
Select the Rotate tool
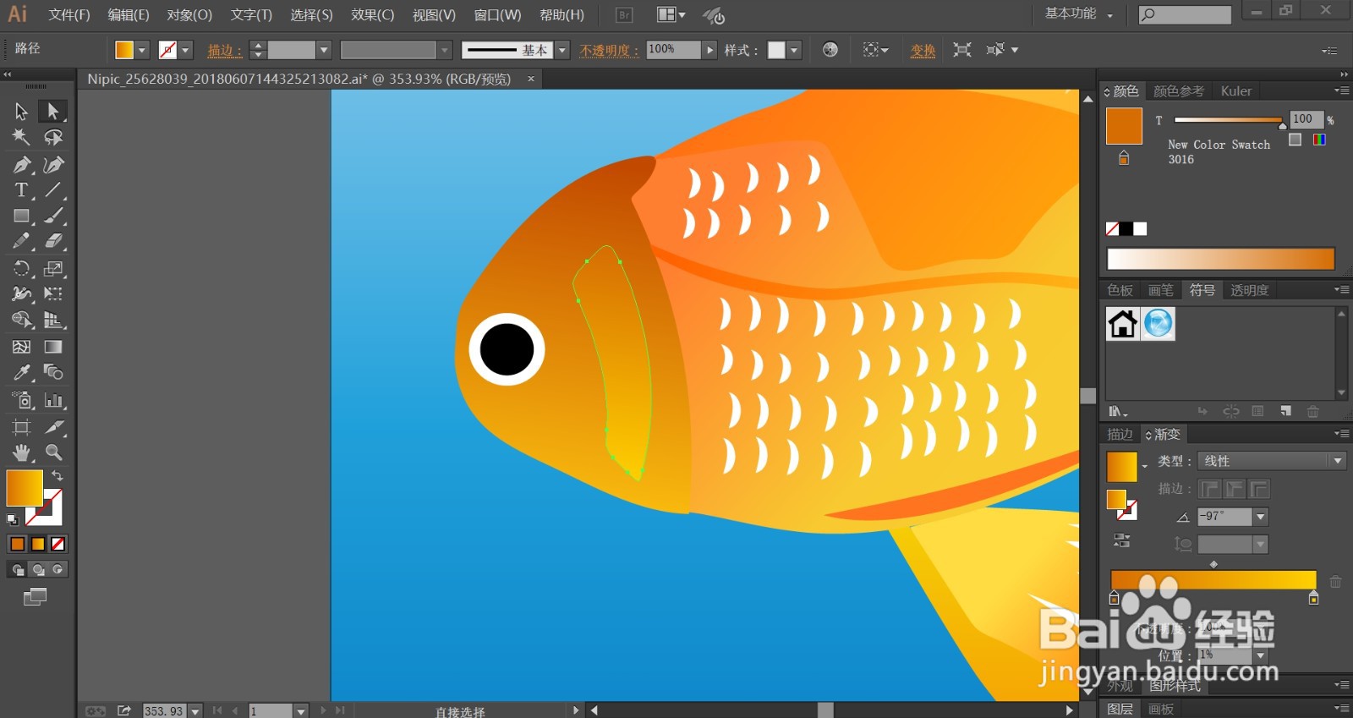click(21, 269)
